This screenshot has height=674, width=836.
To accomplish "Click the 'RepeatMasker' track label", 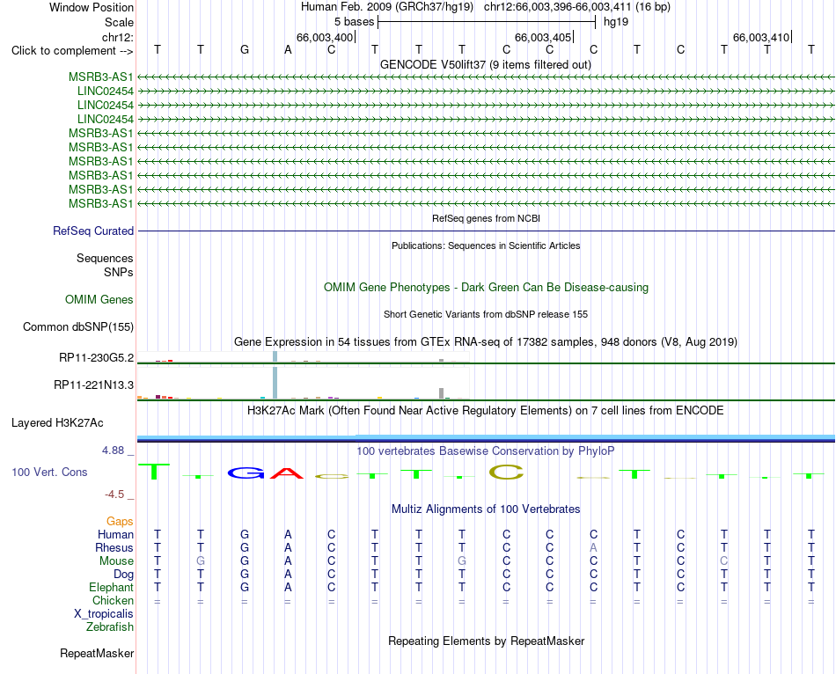I will pyautogui.click(x=97, y=653).
